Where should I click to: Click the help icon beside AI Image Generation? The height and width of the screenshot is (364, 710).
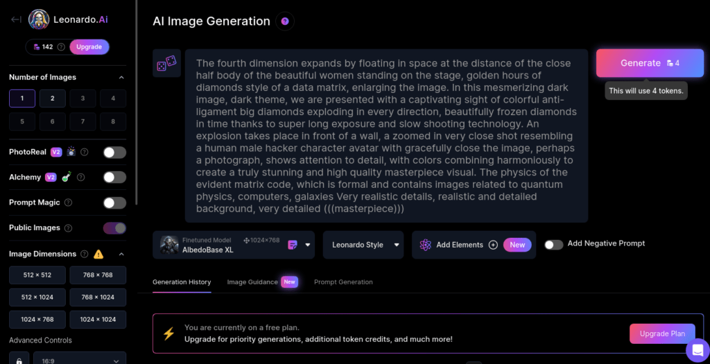[x=284, y=21]
